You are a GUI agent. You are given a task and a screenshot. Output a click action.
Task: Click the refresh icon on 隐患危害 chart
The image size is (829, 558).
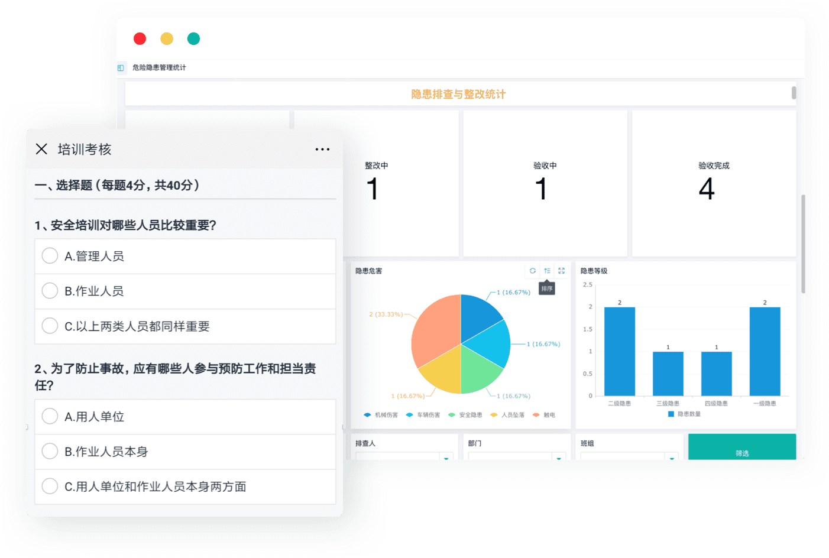(x=533, y=271)
